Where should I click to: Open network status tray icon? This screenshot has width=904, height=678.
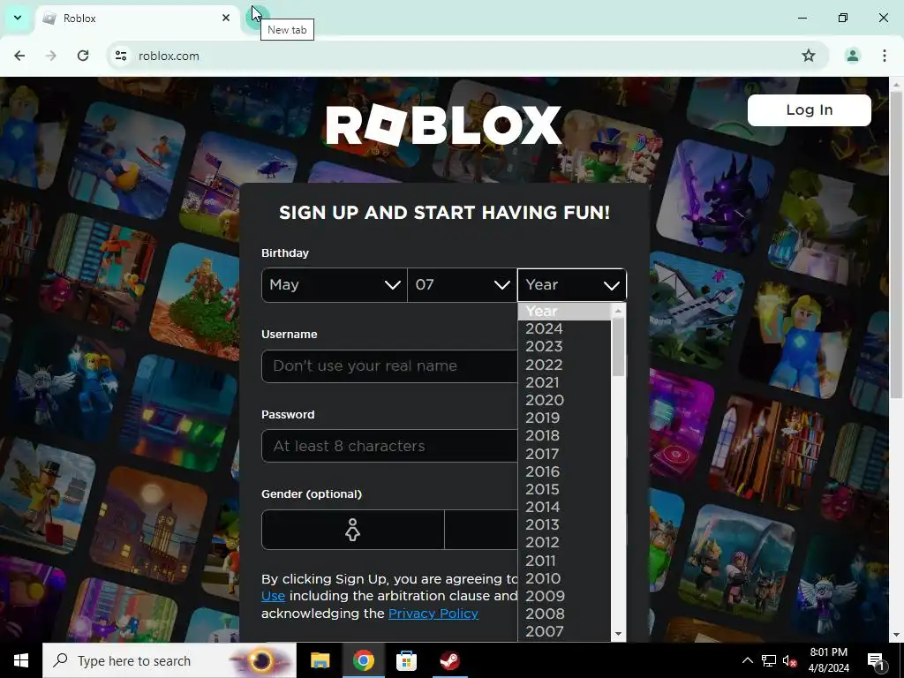[x=769, y=660]
